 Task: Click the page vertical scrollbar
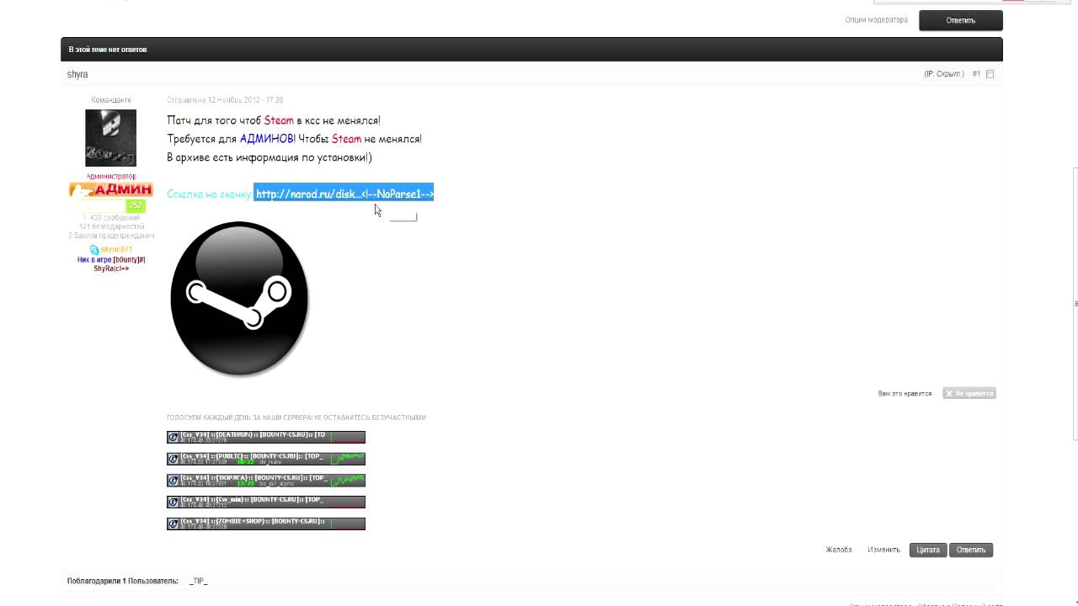(x=1075, y=303)
